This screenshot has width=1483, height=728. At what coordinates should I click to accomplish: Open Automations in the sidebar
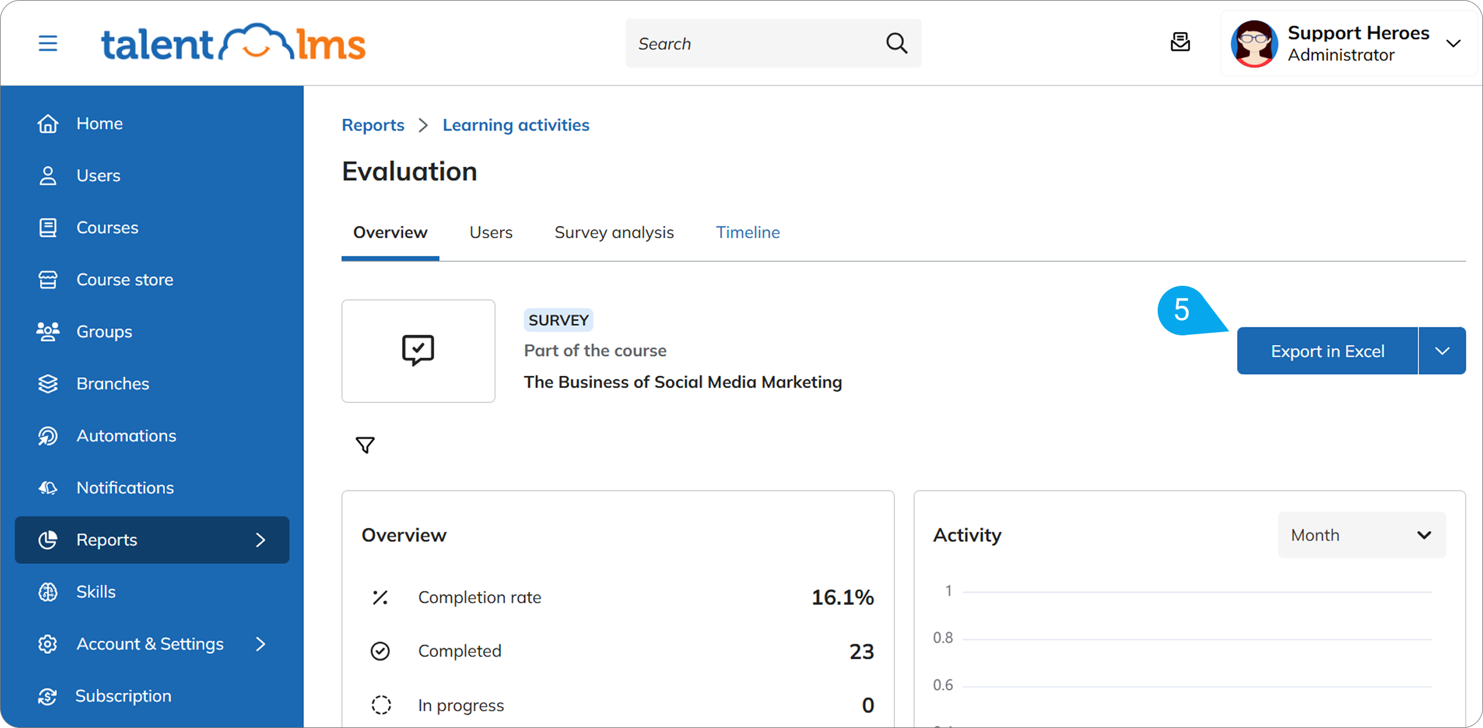(152, 436)
